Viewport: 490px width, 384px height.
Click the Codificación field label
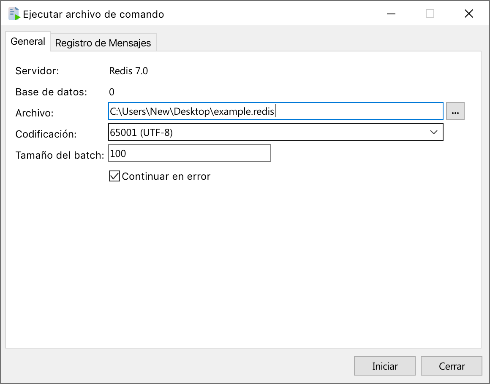pos(46,134)
